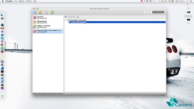Click the Discard toolbar icon
Screen dimensions: 194x109
point(46,12)
